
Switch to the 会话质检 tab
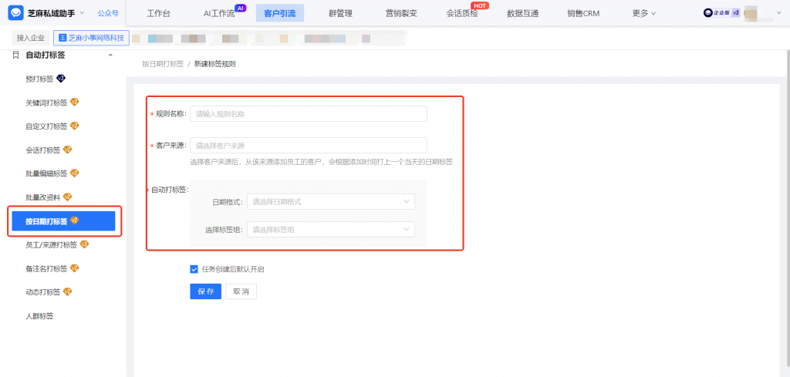coord(461,14)
